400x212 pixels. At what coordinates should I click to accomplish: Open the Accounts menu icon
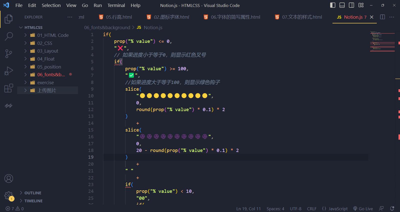coord(9,179)
